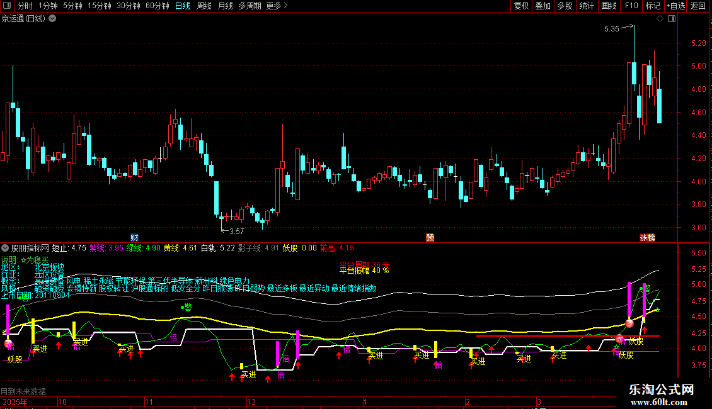Click the orange 预 marker icon
The width and height of the screenshot is (712, 409).
pyautogui.click(x=430, y=237)
